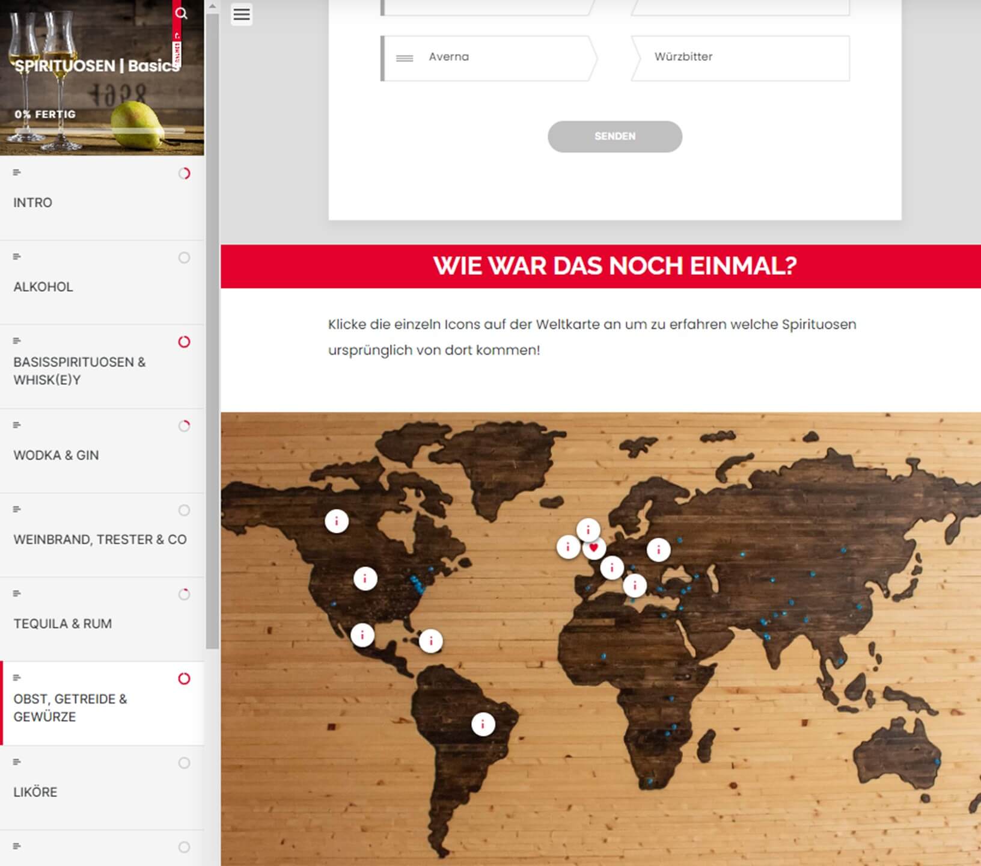981x866 pixels.
Task: Expand the WODKA & GIN section icon
Action: (x=17, y=425)
